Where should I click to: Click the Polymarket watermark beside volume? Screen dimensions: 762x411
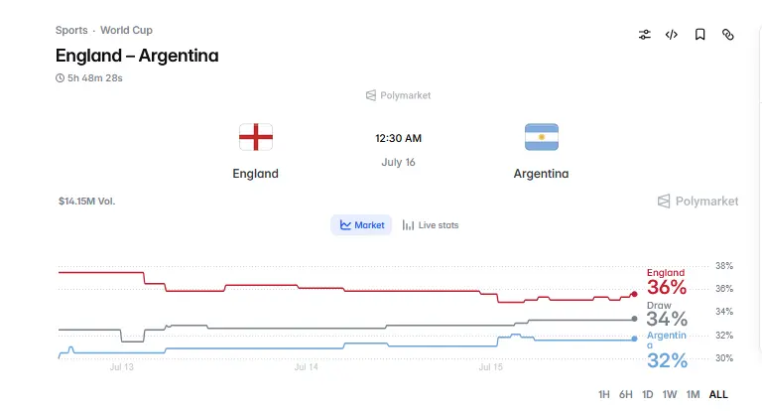click(x=698, y=201)
